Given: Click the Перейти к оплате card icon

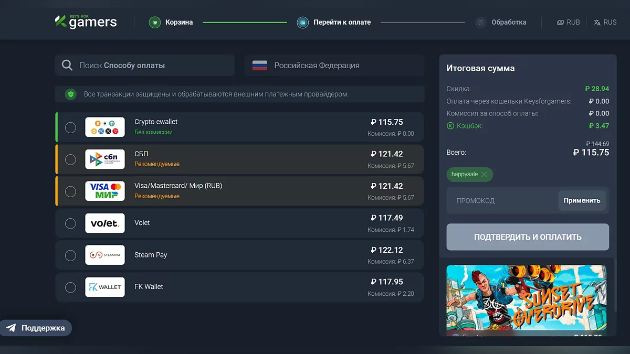Looking at the screenshot, I should 302,23.
